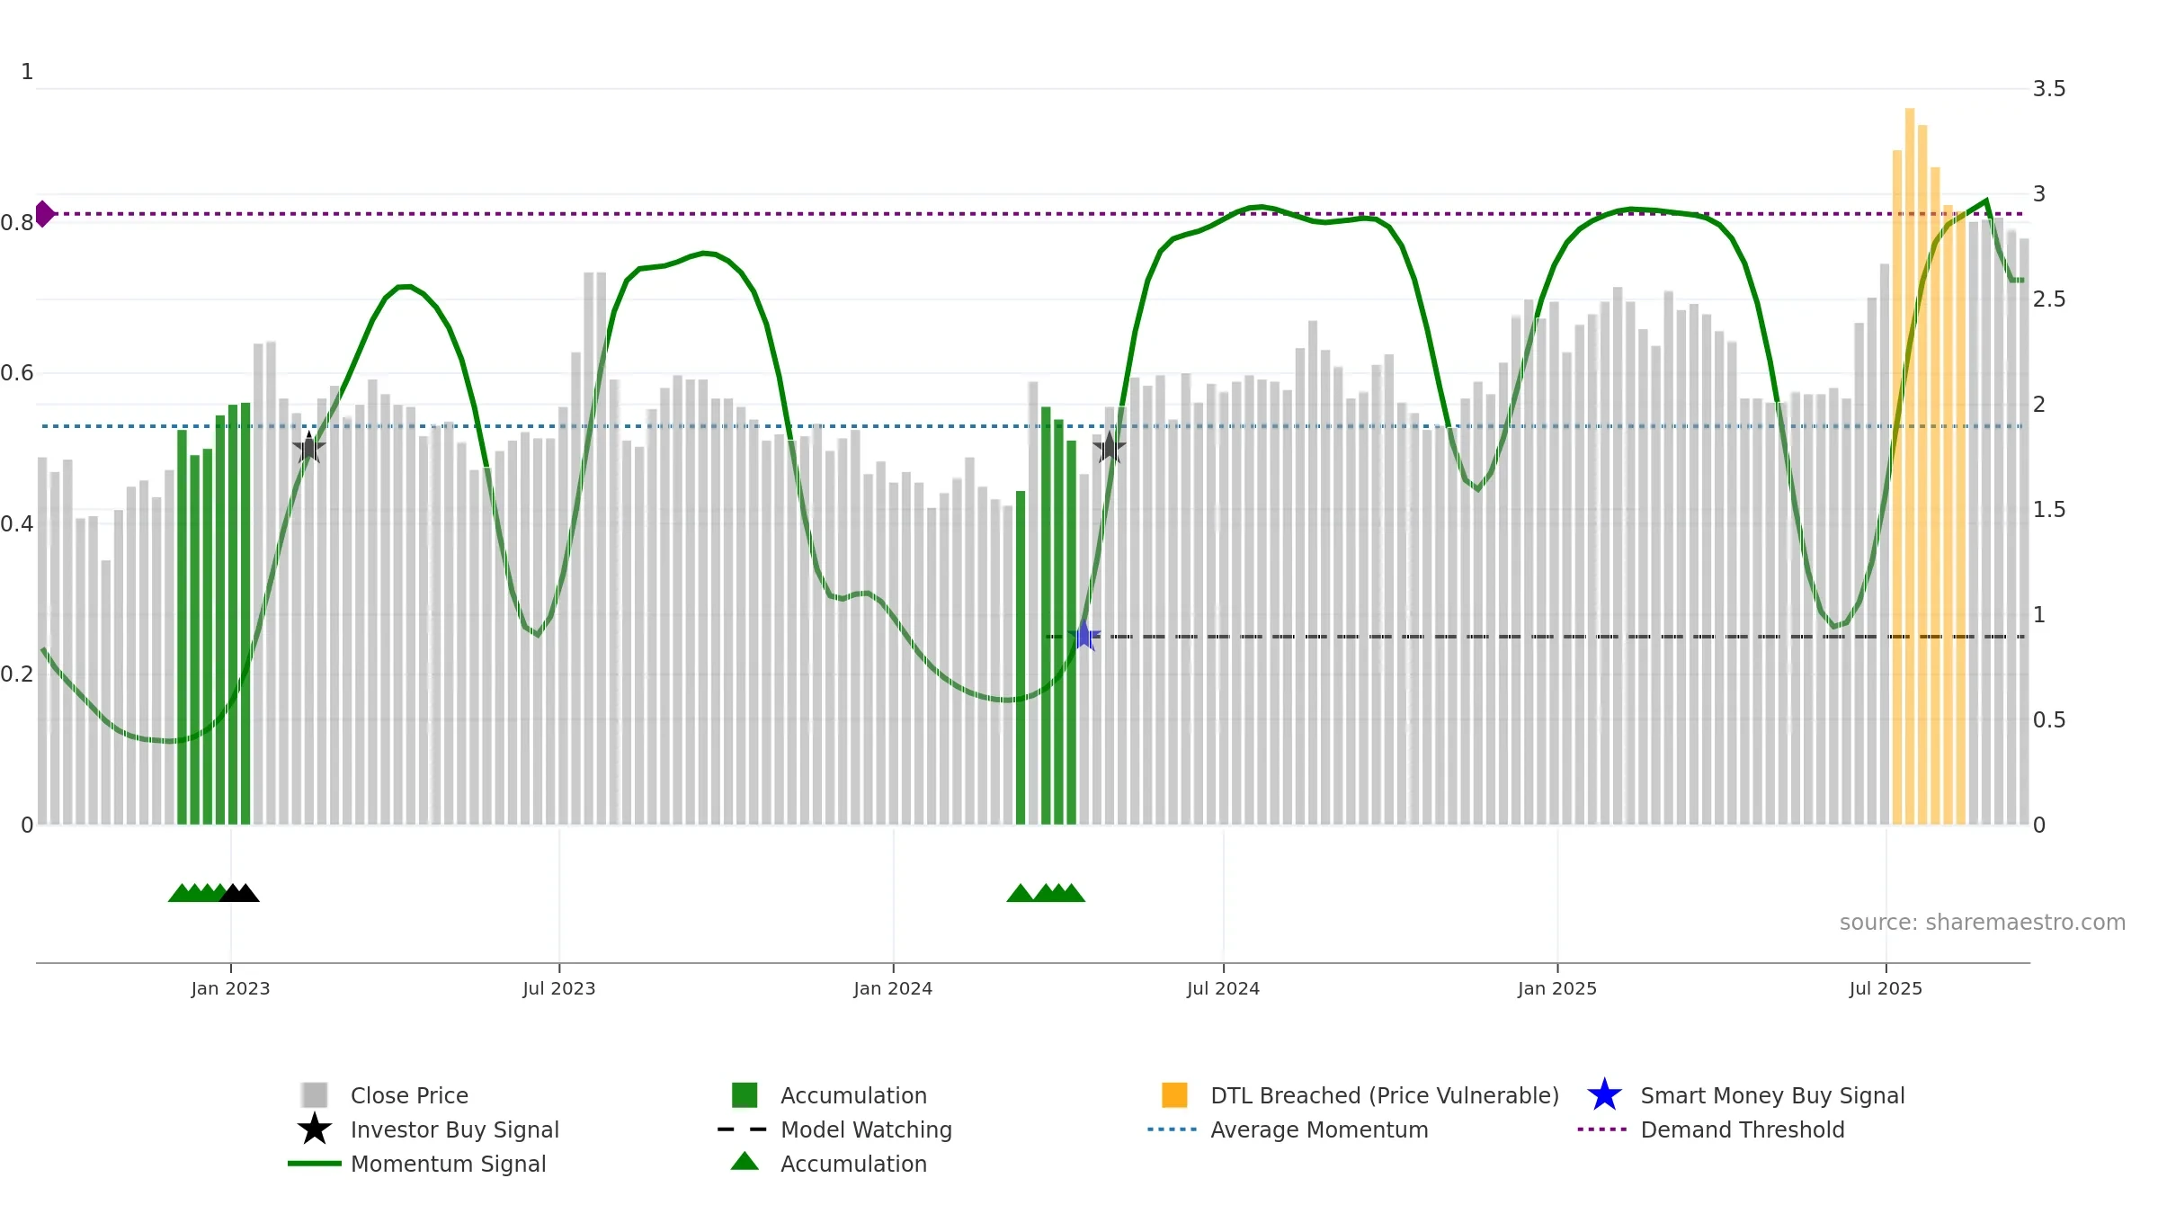
Task: Toggle the Investor Buy Signal legend label
Action: coord(455,1129)
